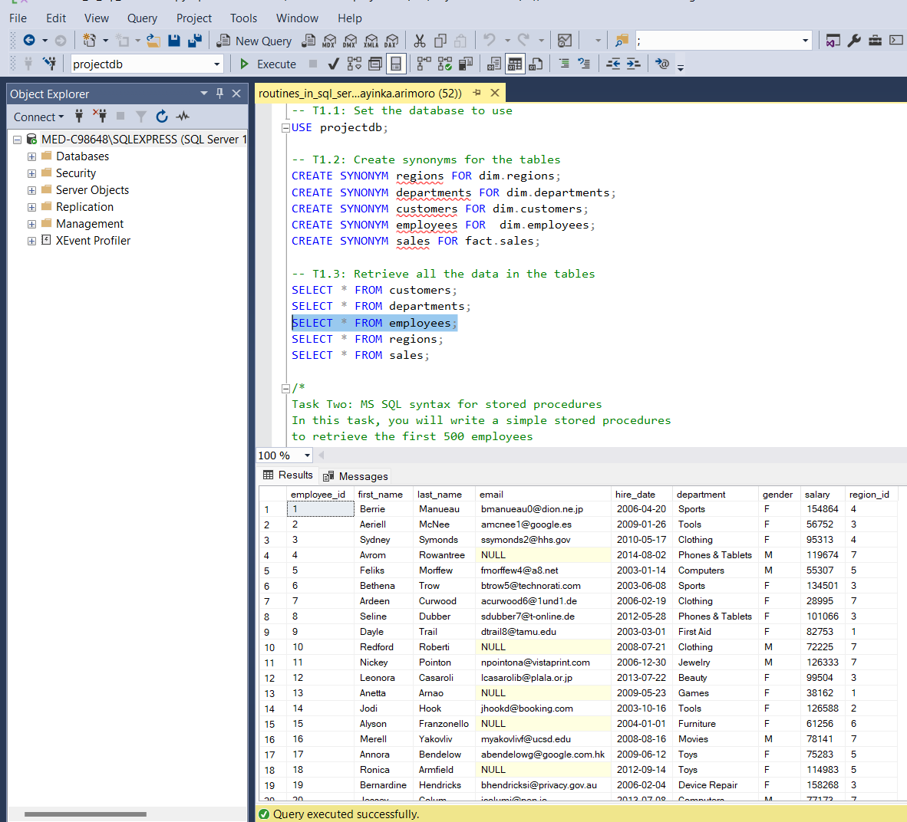Click the Save All icon
This screenshot has width=907, height=822.
point(195,41)
